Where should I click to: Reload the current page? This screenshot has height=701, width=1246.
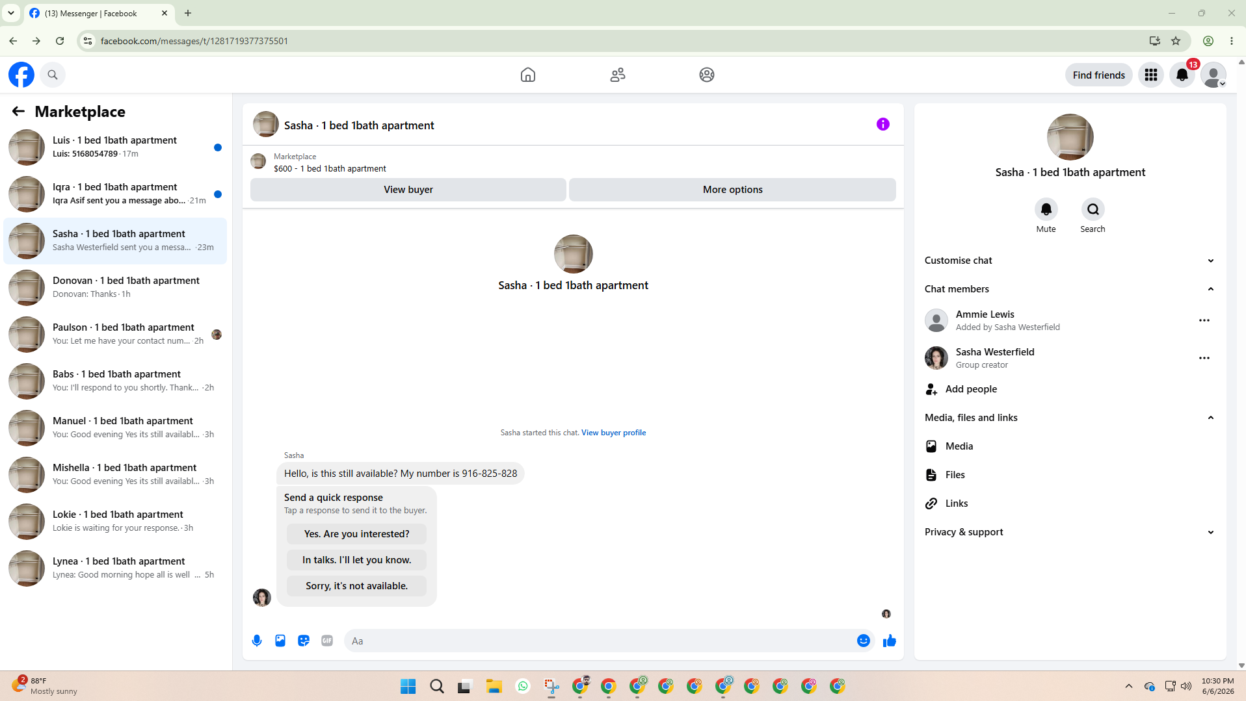pos(60,41)
